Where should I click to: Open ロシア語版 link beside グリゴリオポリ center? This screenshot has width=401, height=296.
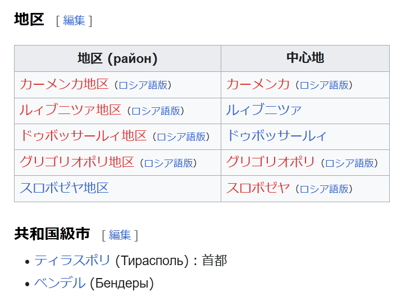point(349,163)
